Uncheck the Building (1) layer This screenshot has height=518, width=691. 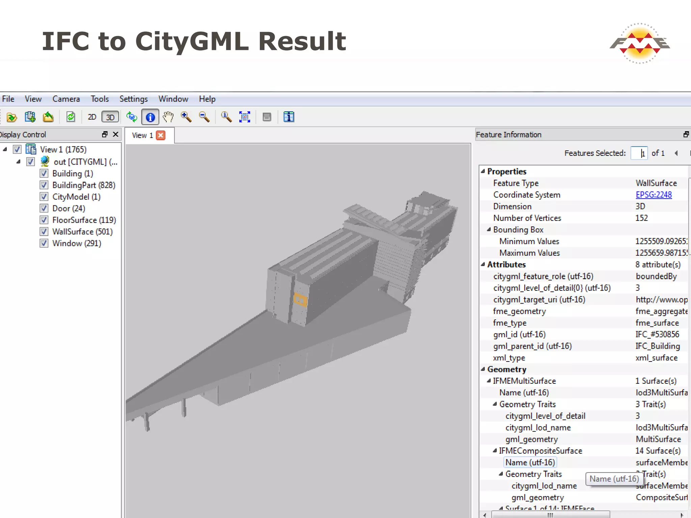click(44, 173)
